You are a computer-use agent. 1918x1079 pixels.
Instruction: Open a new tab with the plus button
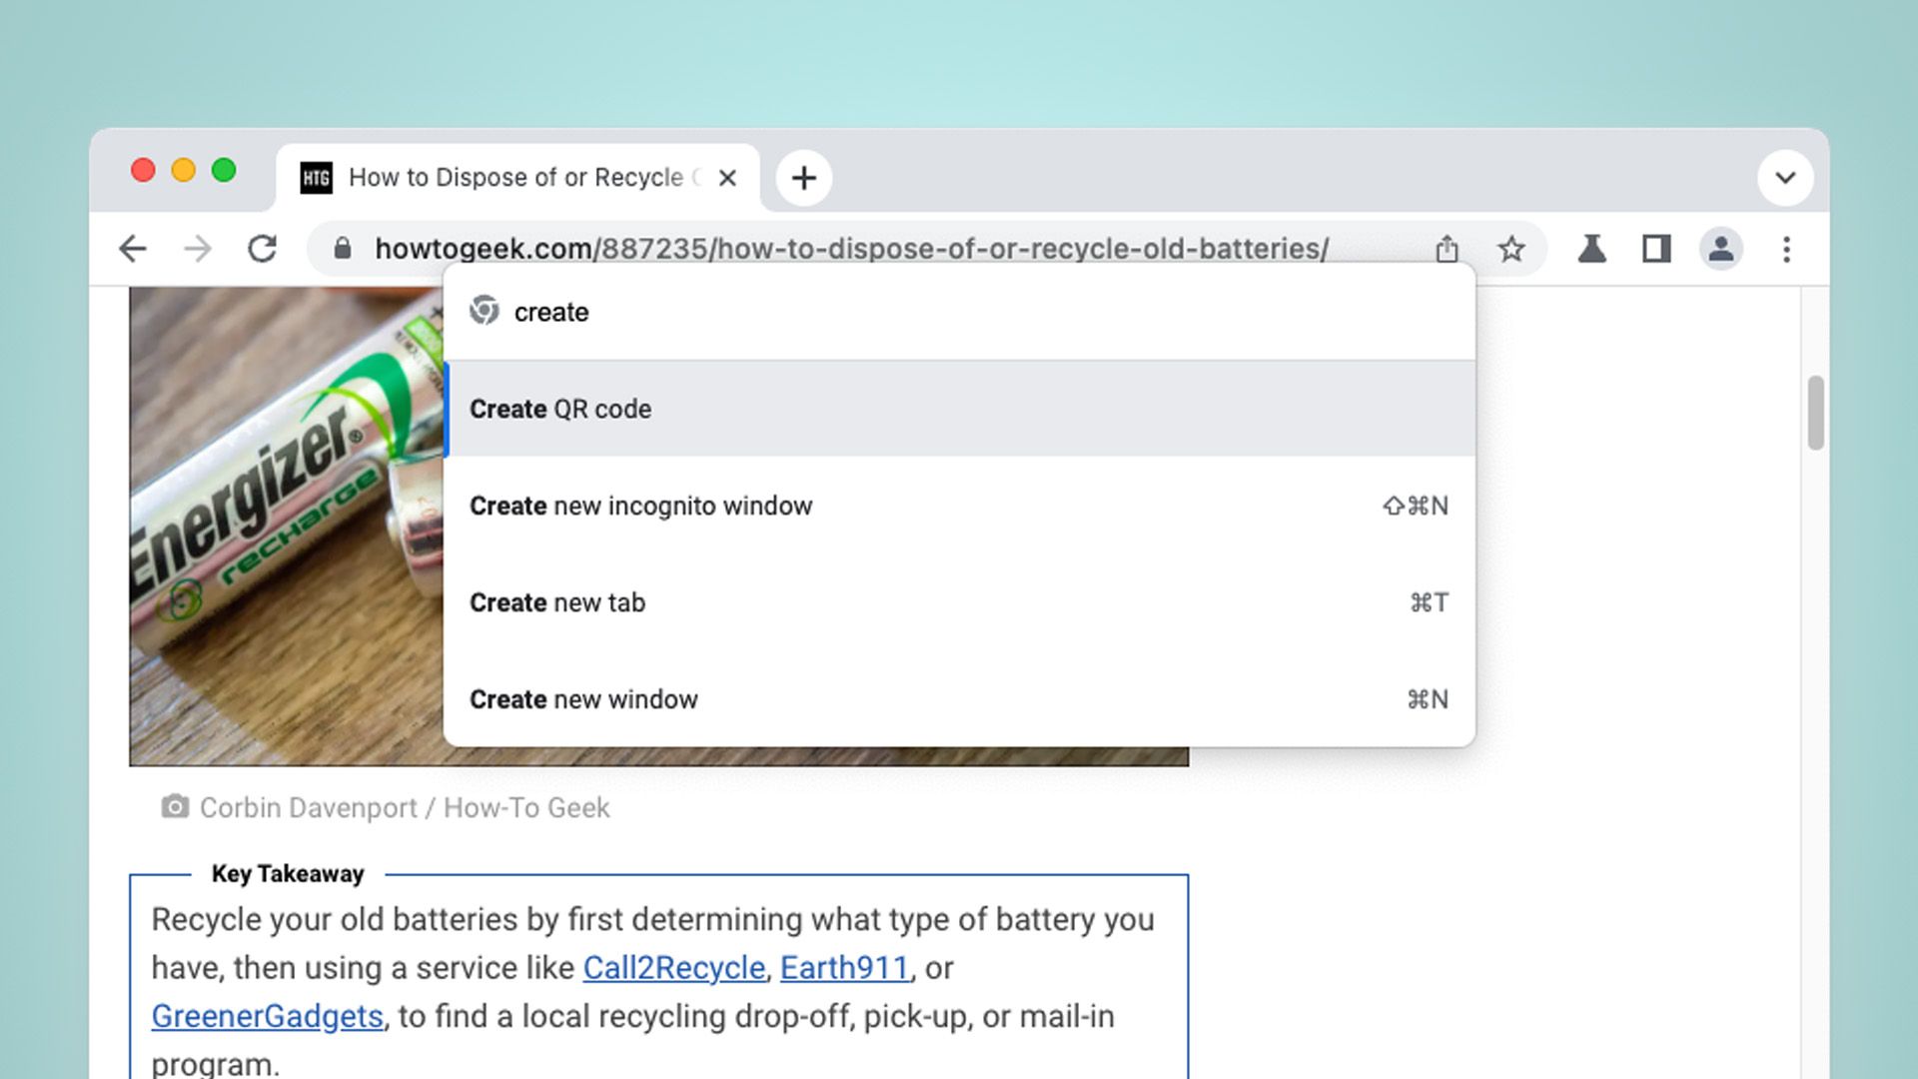(x=804, y=178)
